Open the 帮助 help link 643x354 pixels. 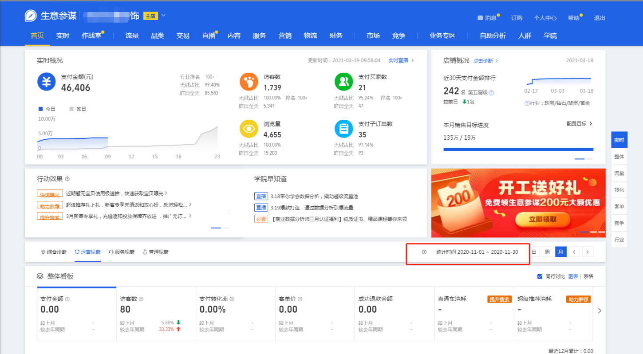click(573, 18)
